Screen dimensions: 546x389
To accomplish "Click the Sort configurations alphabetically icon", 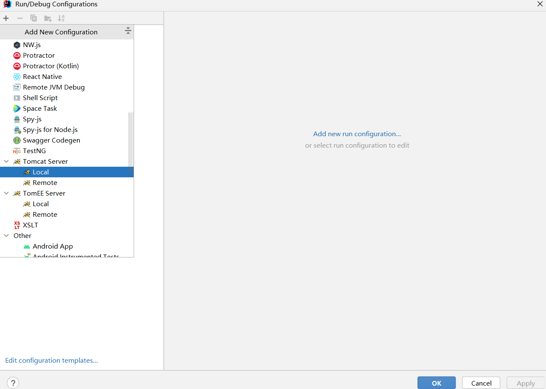I will pyautogui.click(x=61, y=18).
